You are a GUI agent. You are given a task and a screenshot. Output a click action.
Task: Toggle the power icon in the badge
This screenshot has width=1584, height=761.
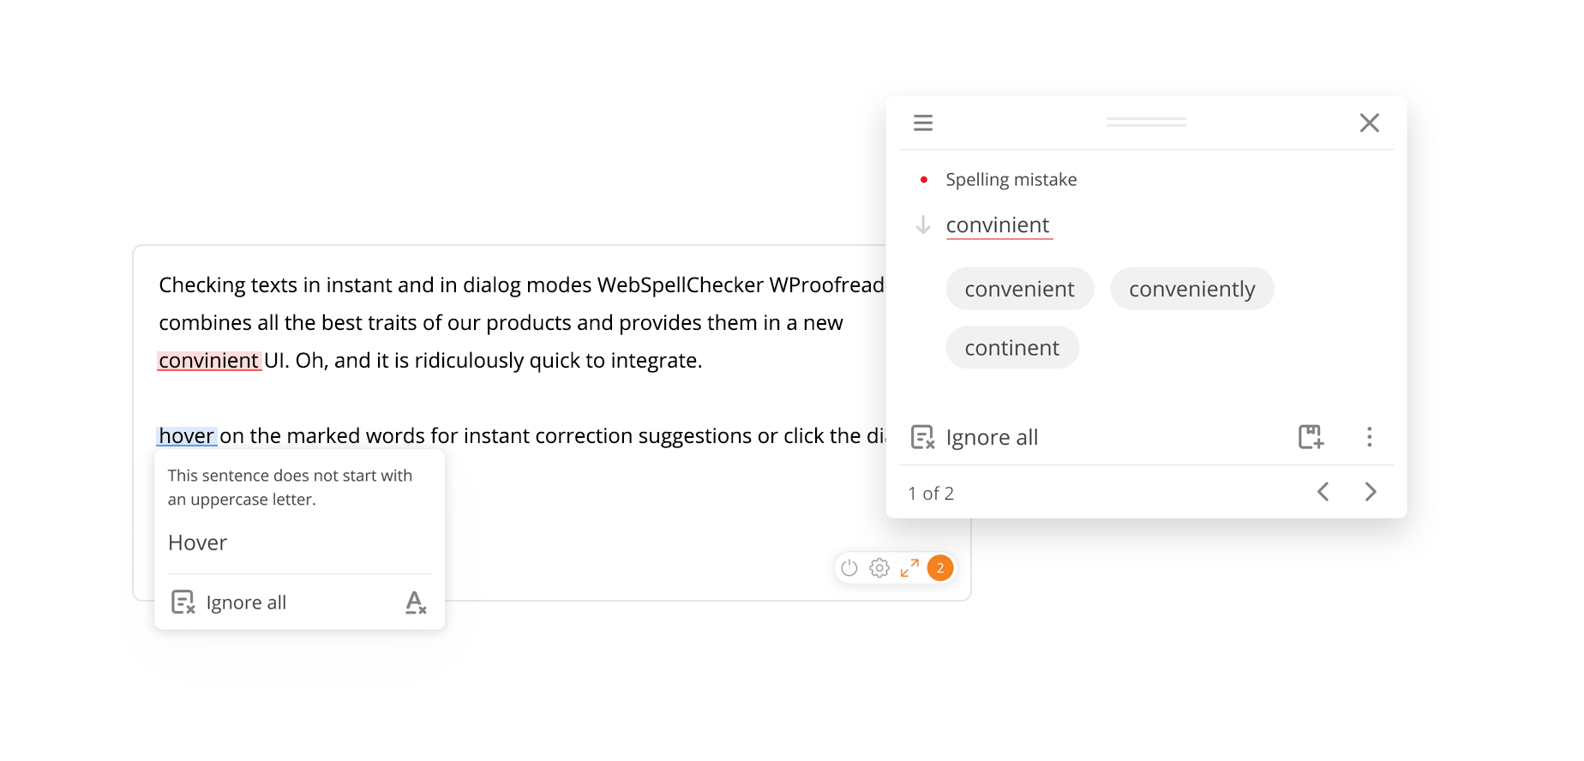(x=849, y=567)
